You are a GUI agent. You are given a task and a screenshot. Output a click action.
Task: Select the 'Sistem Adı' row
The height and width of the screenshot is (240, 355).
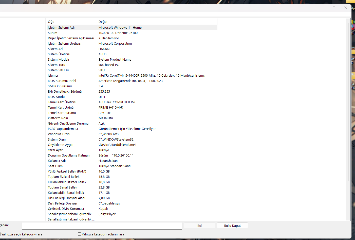click(x=132, y=49)
